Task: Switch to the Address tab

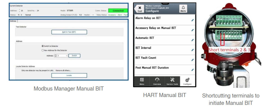Action: [x=13, y=21]
